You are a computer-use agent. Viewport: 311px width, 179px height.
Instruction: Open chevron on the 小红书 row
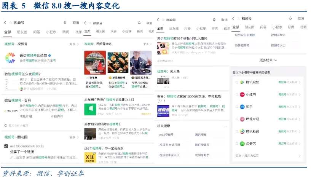click(x=300, y=94)
